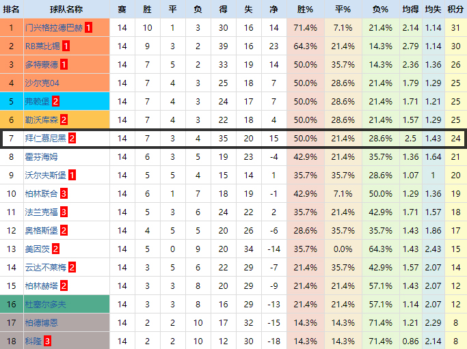Select the 杜塞尔多夫 team name
Screen dimensions: 467x349
[46, 304]
